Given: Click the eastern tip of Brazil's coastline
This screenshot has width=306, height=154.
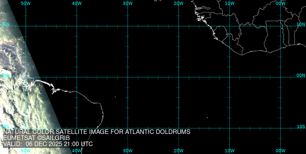Looking at the screenshot, I should [x=103, y=115].
